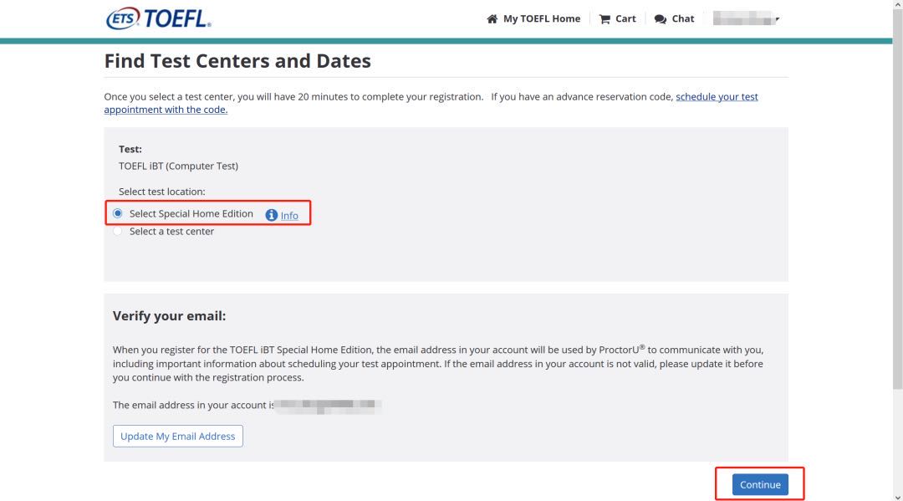Click the ETS TOEFL logo
Screen dimensions: 903x501
click(x=158, y=18)
